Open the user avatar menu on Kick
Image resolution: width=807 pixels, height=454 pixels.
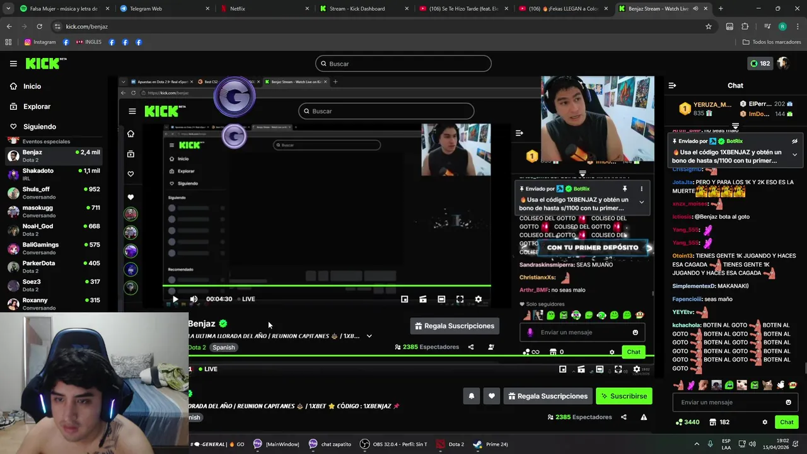[x=783, y=64]
